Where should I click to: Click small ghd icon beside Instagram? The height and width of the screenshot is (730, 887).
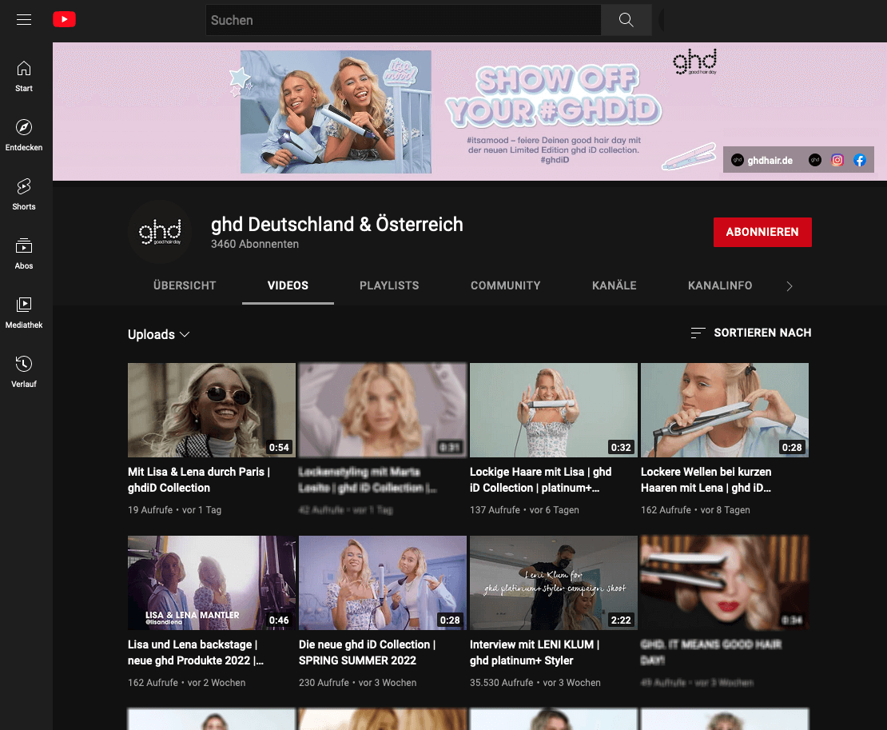tap(815, 160)
